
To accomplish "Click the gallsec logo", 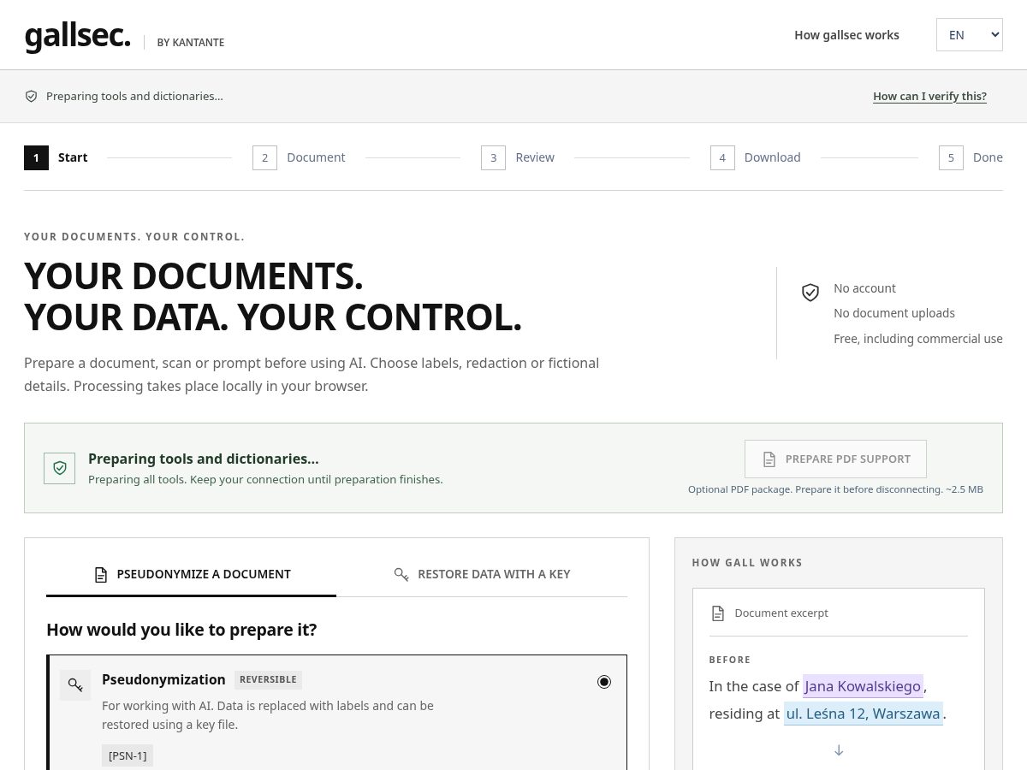I will point(78,36).
